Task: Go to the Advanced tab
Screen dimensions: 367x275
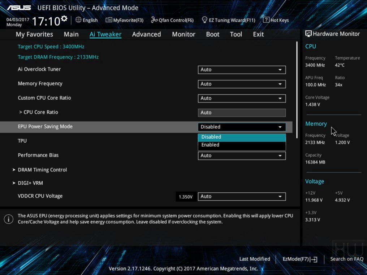Action: tap(147, 34)
